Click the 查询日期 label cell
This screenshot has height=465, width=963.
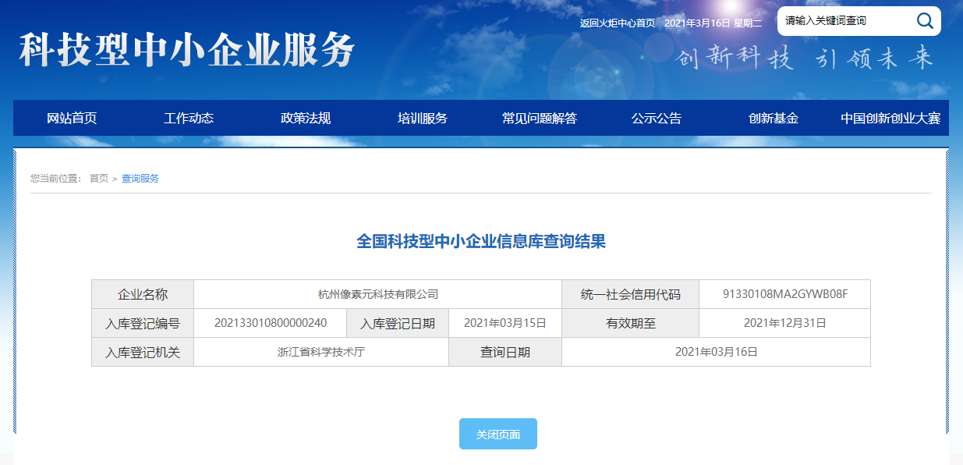click(505, 352)
